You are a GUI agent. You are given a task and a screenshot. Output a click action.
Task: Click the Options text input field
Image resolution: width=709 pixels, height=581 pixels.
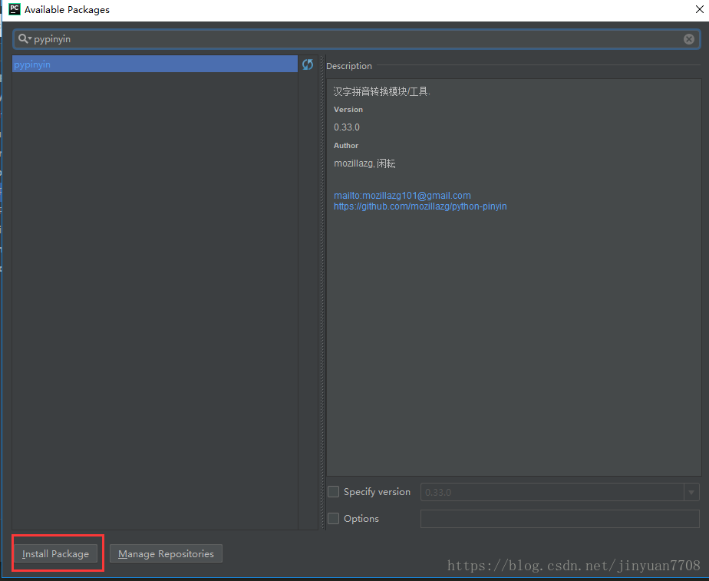tap(560, 519)
